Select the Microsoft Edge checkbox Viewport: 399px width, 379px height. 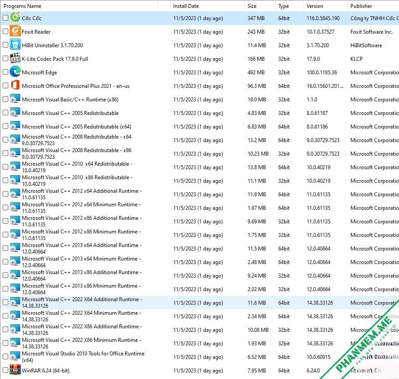[x=5, y=72]
